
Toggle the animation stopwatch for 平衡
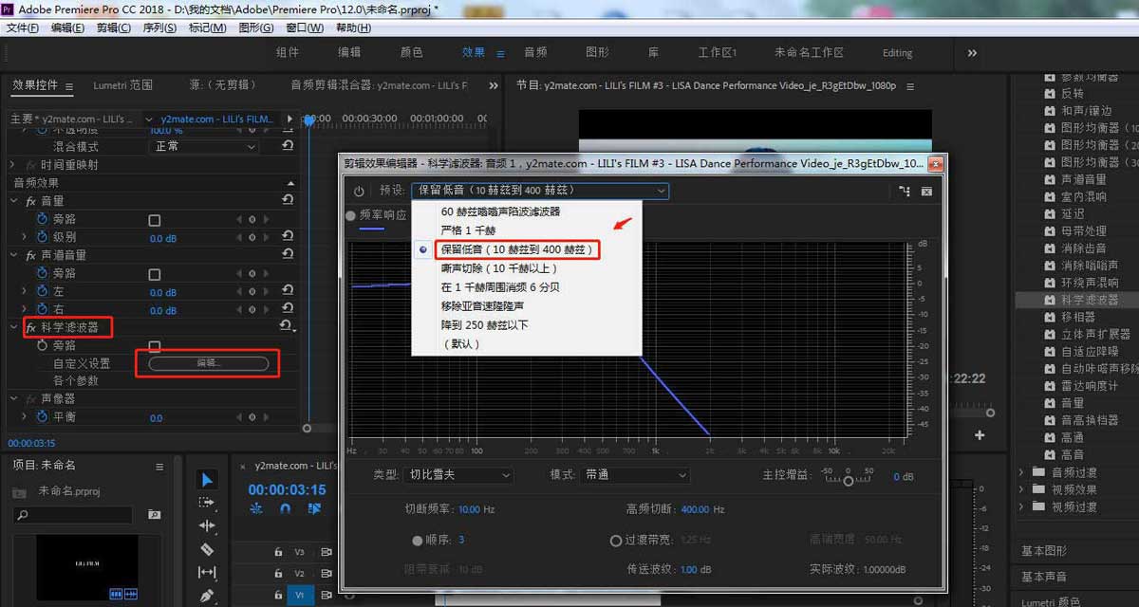click(43, 414)
